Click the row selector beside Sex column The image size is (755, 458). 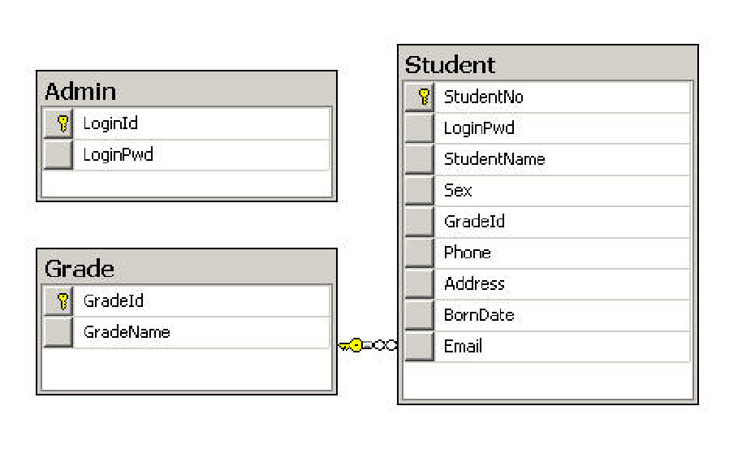420,191
